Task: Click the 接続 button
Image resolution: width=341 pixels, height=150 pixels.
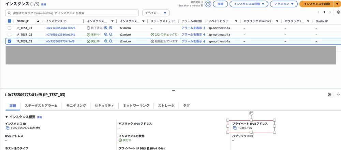Action: tap(220, 4)
